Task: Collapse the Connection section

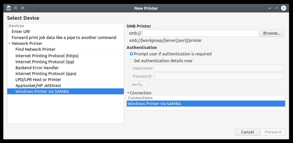Action: 128,93
